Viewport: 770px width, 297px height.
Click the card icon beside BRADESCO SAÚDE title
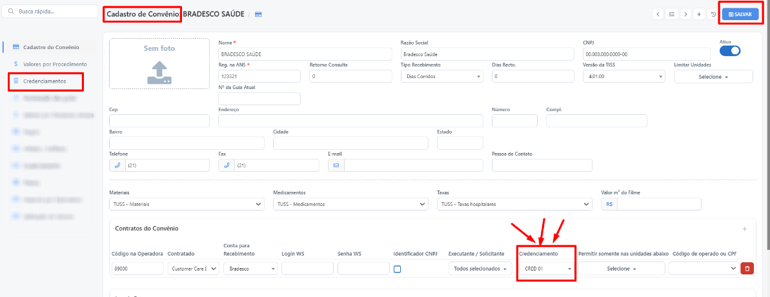coord(258,14)
